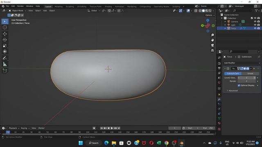Open the World properties tab
The width and height of the screenshot is (262, 147).
point(219,82)
